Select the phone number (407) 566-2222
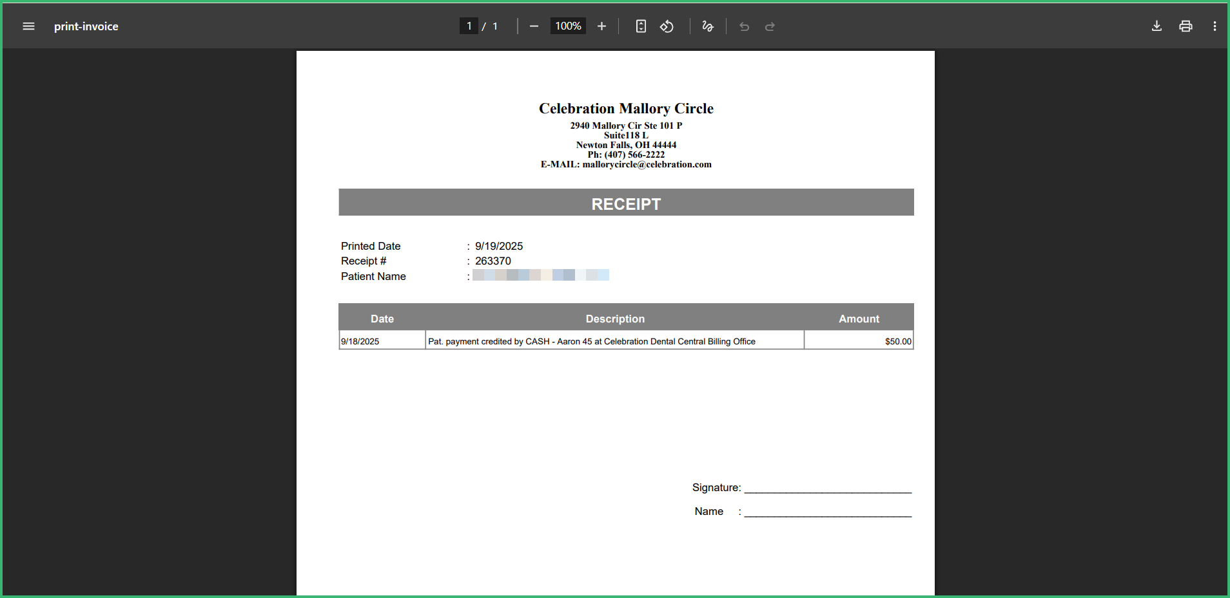Screen dimensions: 1230x598 [x=634, y=154]
